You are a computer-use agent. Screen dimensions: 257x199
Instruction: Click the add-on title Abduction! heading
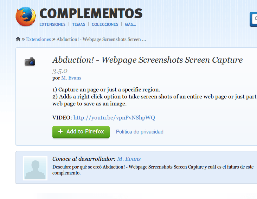(148, 60)
